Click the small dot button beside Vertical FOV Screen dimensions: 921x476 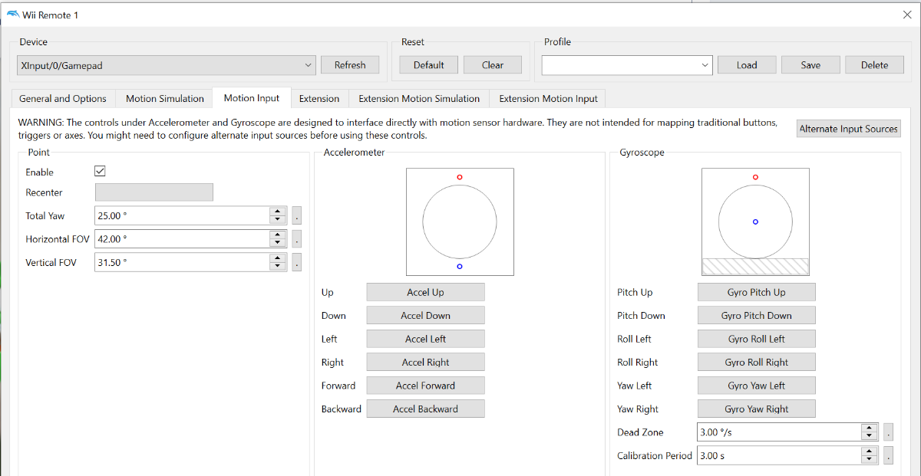point(297,262)
